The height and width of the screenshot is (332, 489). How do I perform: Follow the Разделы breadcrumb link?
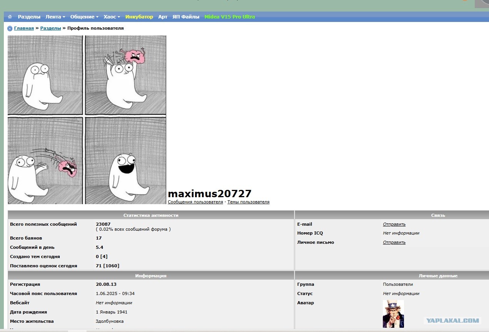(51, 29)
